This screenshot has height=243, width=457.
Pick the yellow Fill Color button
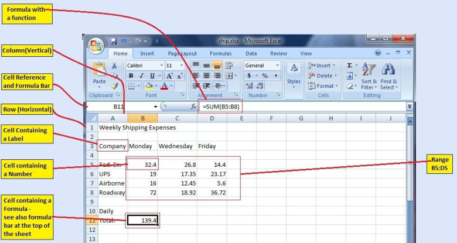point(149,86)
